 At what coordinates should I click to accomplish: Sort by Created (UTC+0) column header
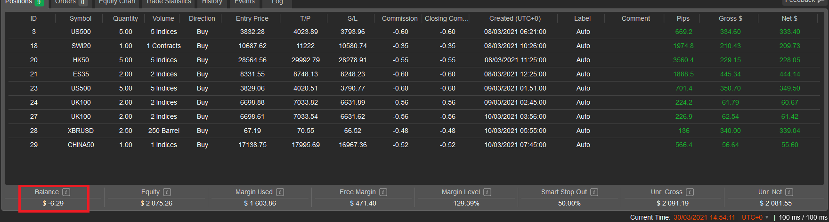515,18
